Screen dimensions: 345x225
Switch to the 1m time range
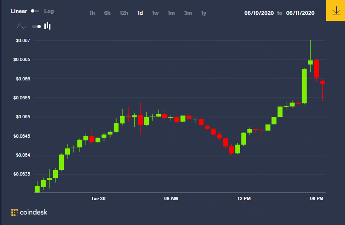(x=171, y=13)
